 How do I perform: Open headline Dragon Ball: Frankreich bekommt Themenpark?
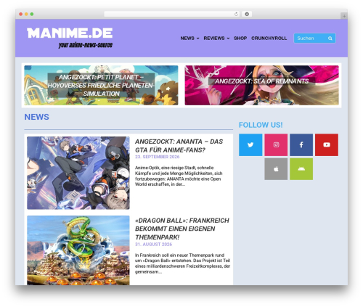click(x=182, y=229)
